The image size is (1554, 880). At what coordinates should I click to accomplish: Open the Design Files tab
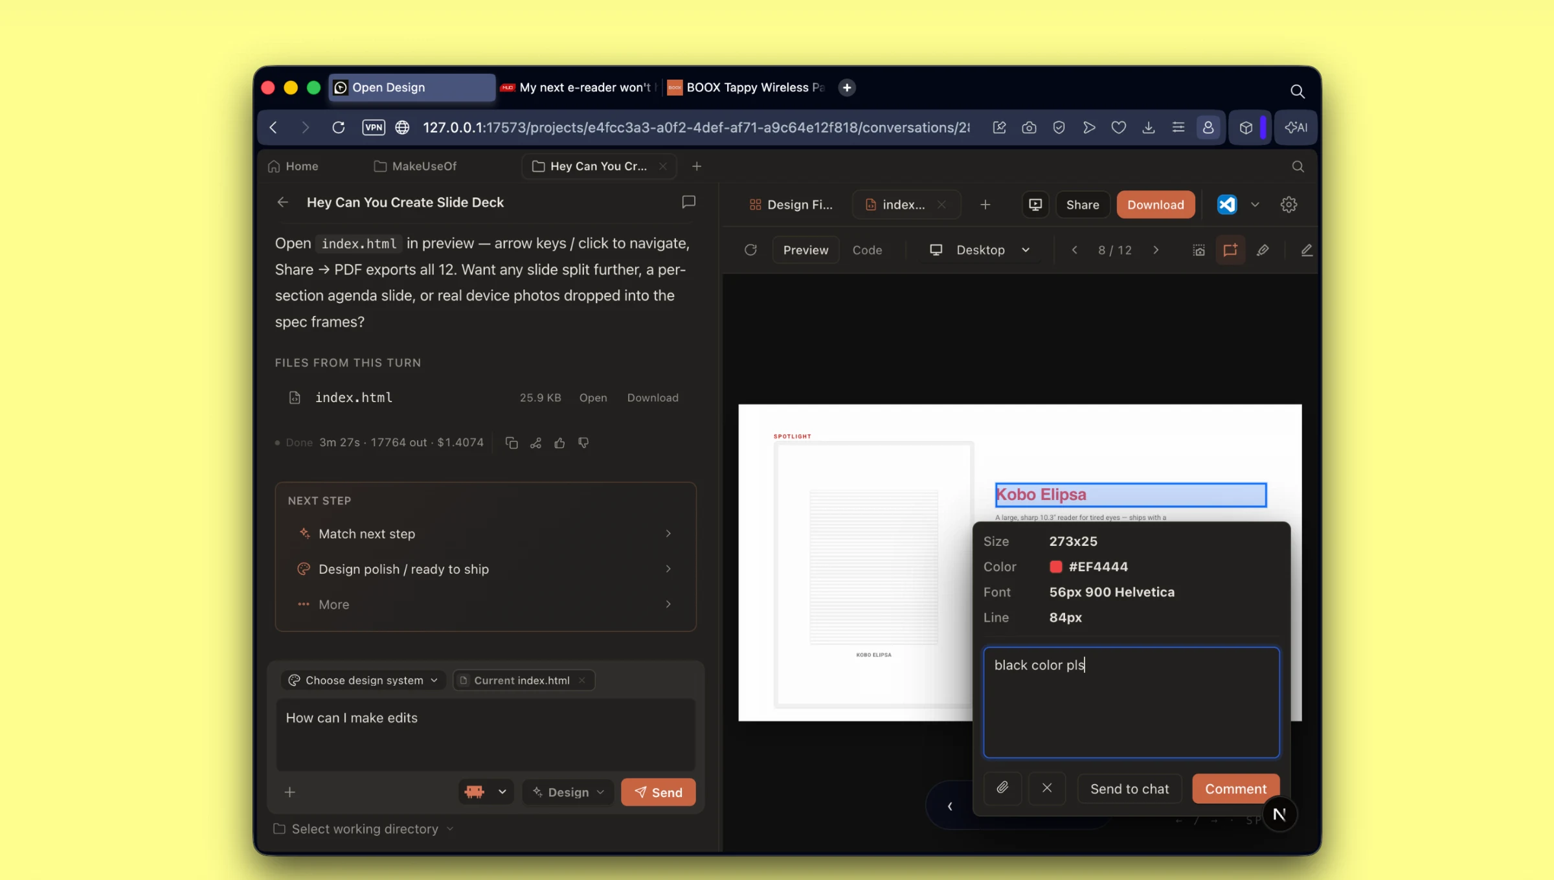pos(791,205)
